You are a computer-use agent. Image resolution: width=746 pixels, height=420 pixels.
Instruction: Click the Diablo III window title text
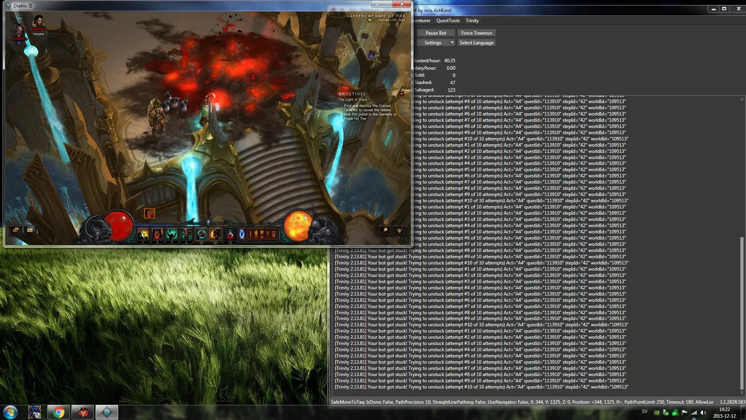(x=23, y=6)
